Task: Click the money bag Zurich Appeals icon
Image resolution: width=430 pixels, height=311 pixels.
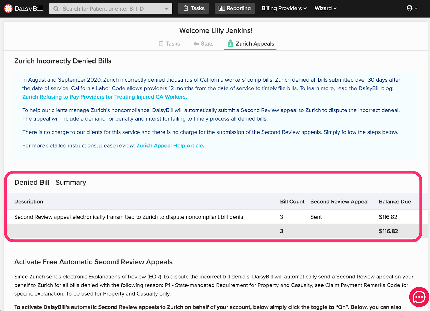Action: (230, 44)
